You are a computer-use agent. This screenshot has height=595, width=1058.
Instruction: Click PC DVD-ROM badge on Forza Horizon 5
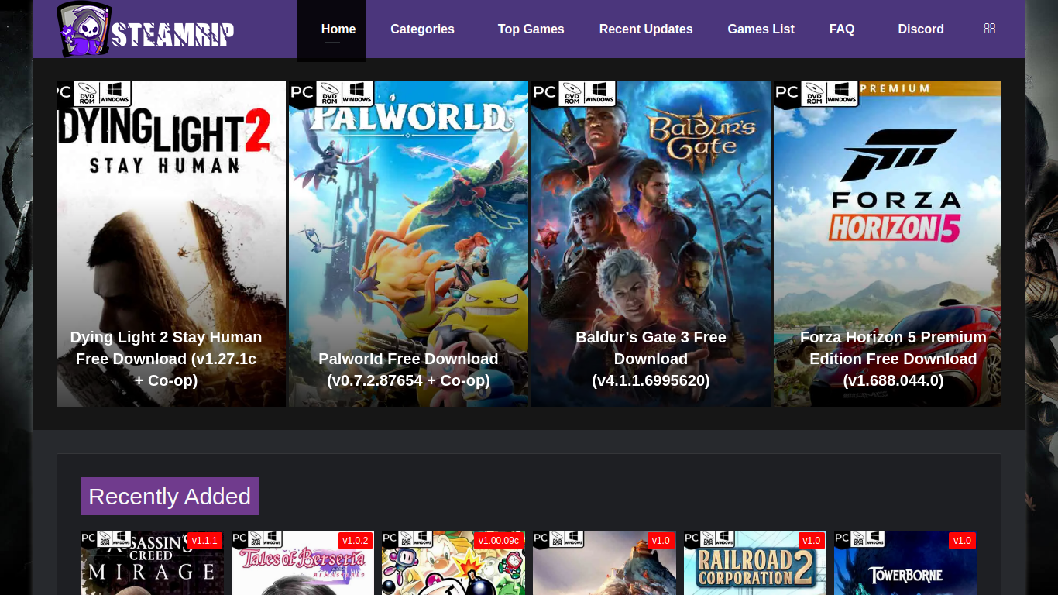tap(816, 94)
